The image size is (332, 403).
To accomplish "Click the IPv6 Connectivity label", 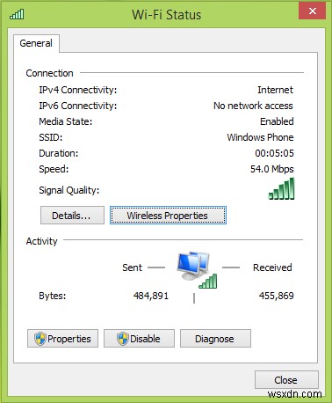I will [78, 106].
